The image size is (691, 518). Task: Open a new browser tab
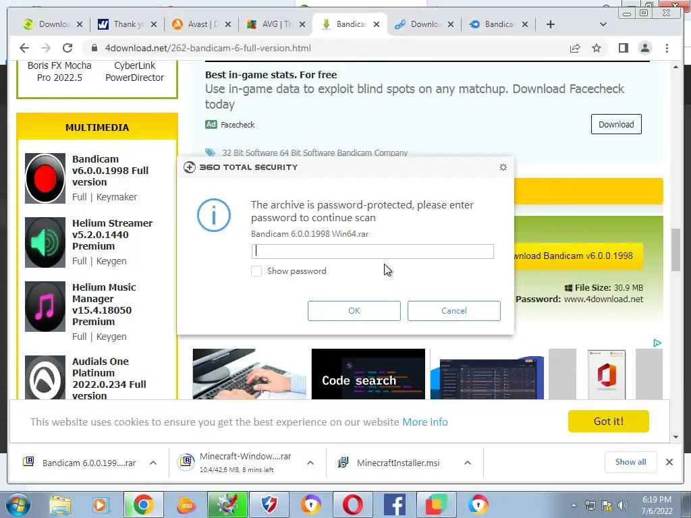click(551, 24)
